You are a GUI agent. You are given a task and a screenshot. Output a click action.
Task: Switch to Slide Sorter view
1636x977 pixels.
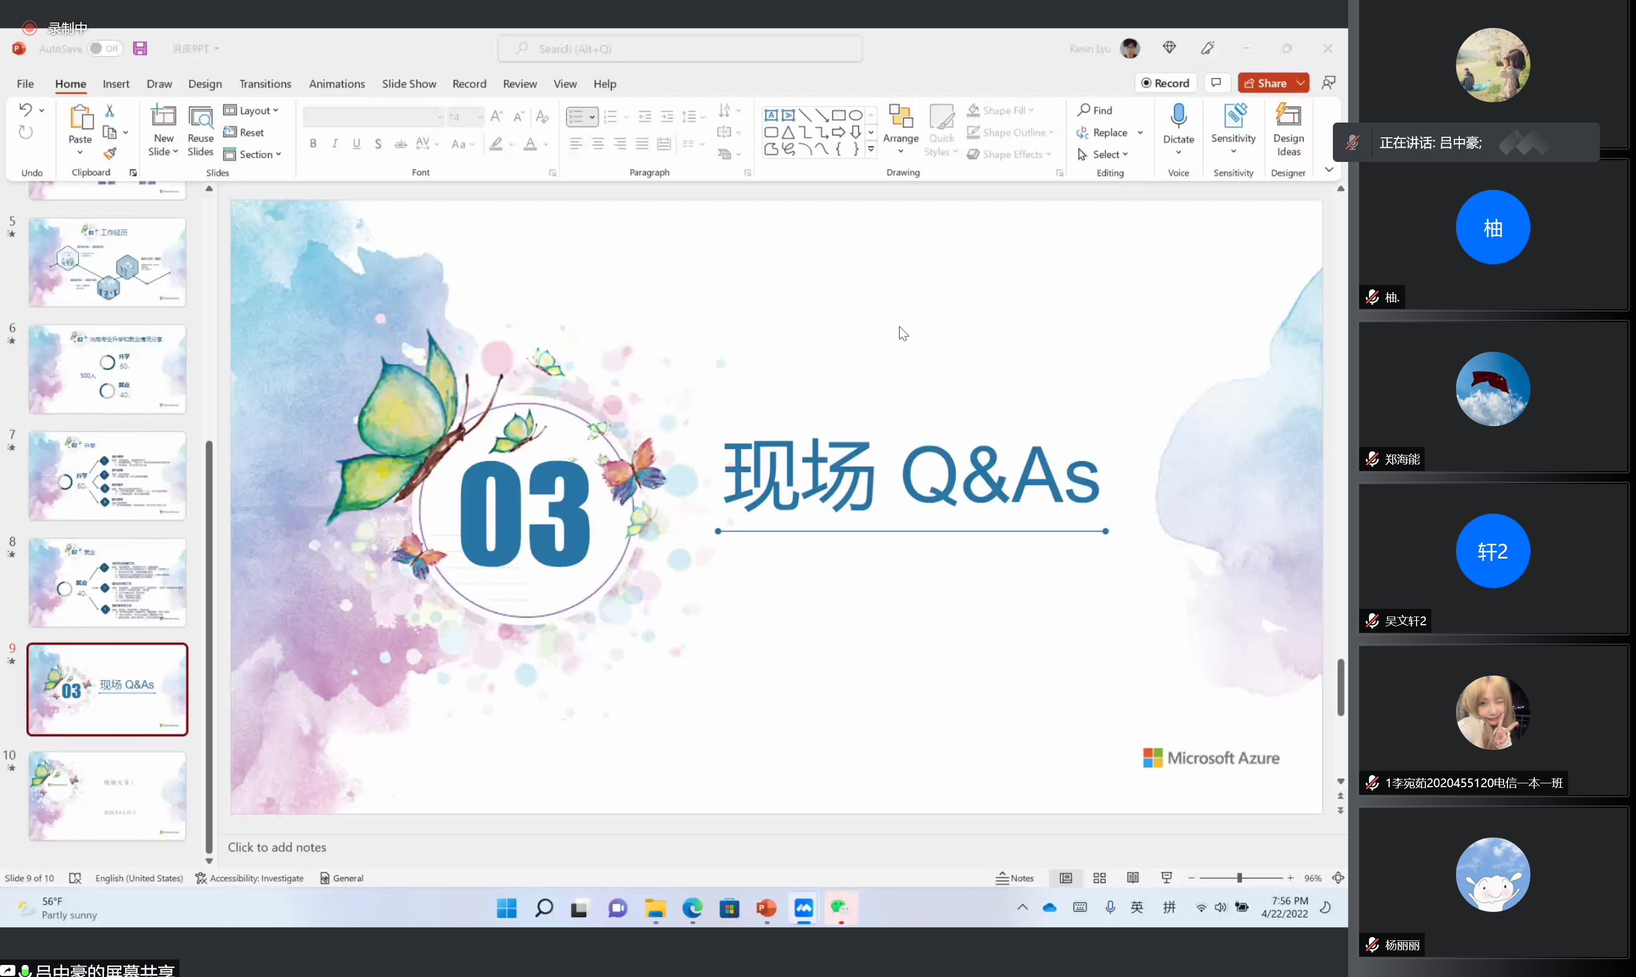pos(1099,877)
